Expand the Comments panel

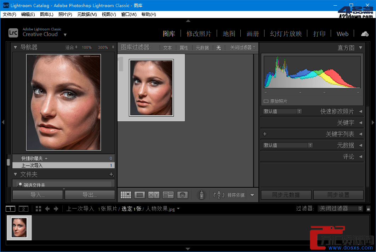pos(360,157)
